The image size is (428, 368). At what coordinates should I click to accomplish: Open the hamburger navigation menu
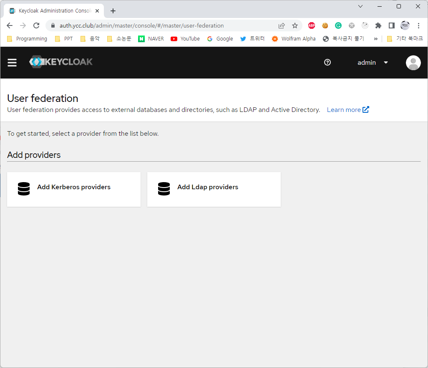click(12, 63)
